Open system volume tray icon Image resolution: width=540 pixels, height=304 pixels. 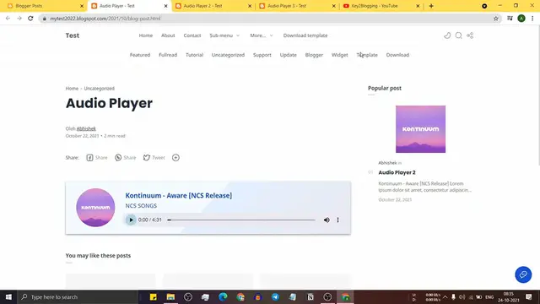click(462, 296)
